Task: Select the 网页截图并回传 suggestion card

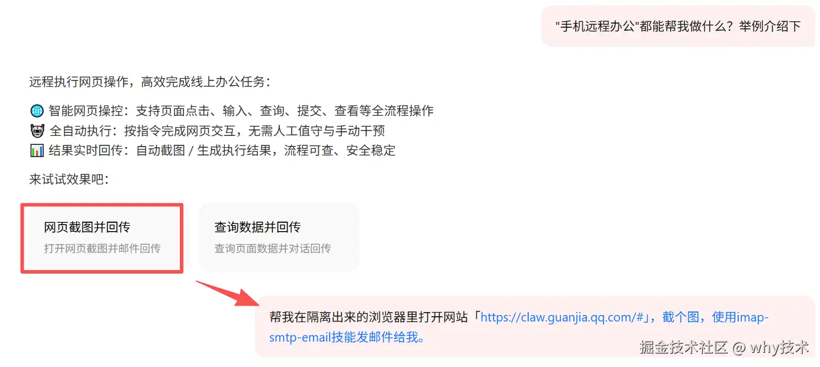Action: click(102, 238)
